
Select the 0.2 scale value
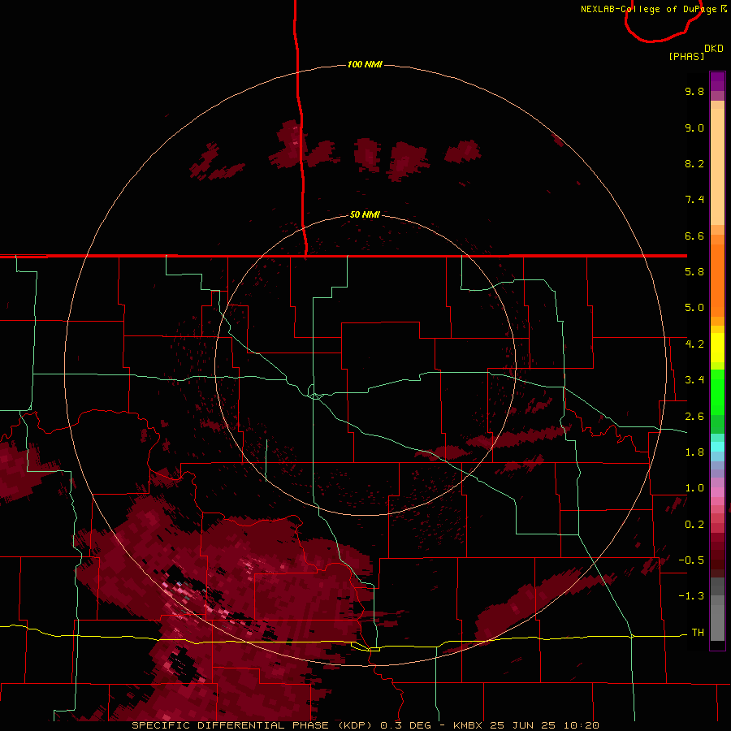(694, 525)
